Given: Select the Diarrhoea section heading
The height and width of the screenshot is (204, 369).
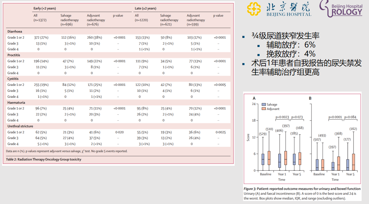Looking at the screenshot, I should (x=15, y=32).
